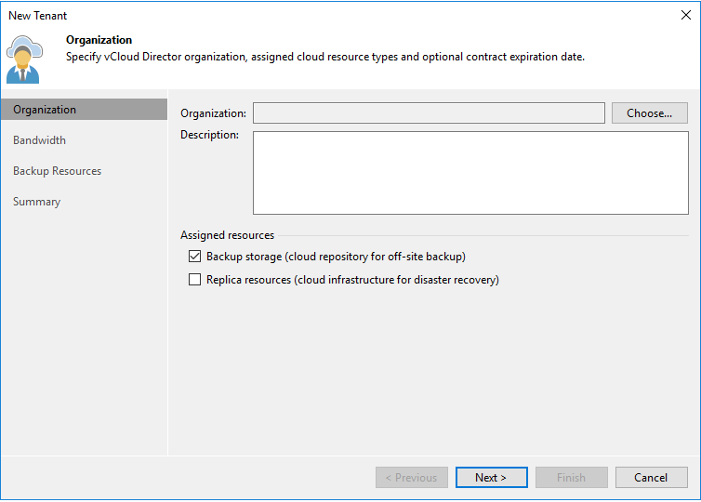The height and width of the screenshot is (502, 701).
Task: Cancel the New Tenant wizard
Action: (x=651, y=478)
